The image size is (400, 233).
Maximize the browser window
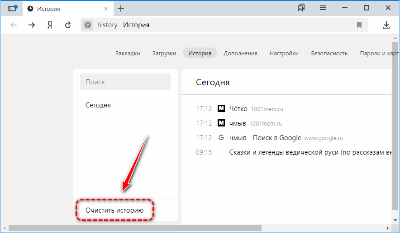367,8
